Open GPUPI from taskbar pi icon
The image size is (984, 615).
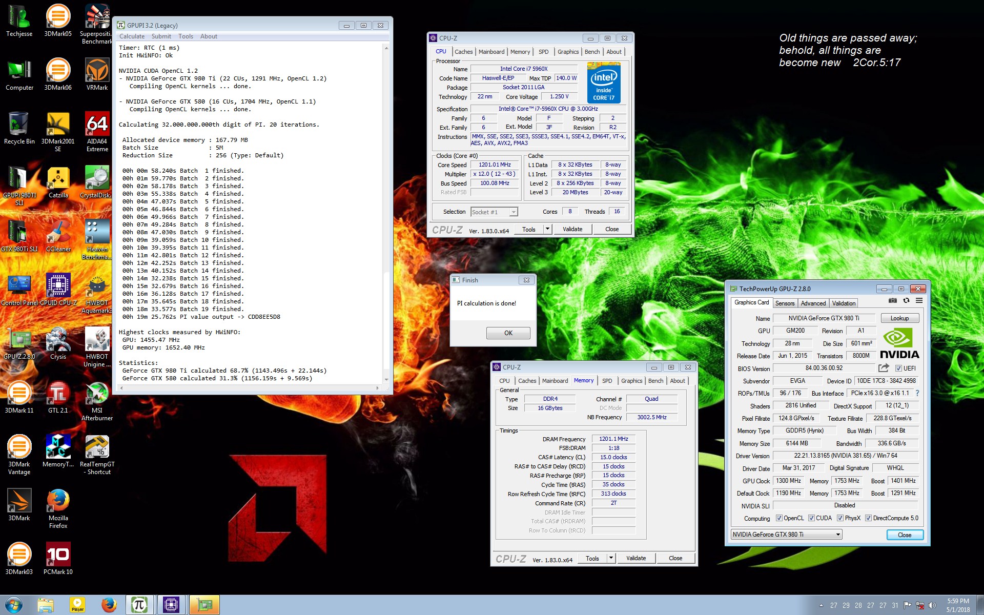(139, 605)
